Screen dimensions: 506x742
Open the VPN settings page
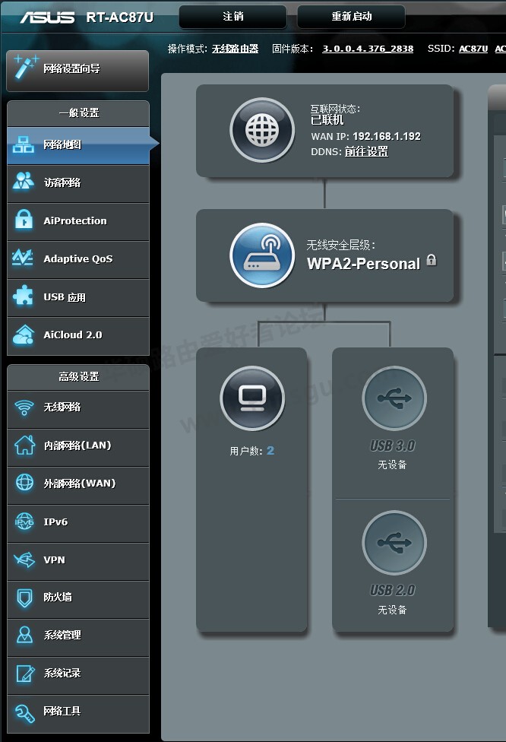(78, 562)
